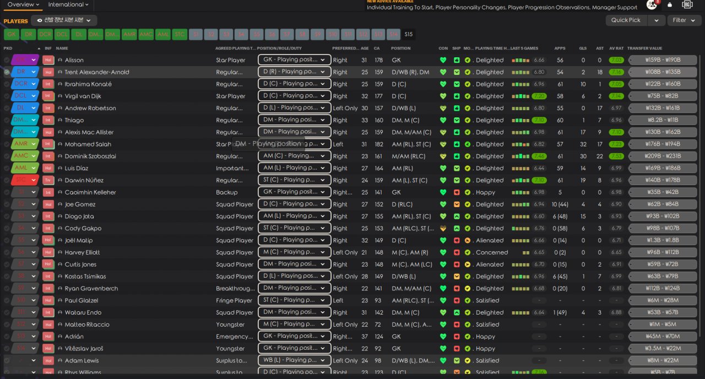The image size is (705, 379).
Task: Select the GK slot in lineup bar
Action: (11, 34)
